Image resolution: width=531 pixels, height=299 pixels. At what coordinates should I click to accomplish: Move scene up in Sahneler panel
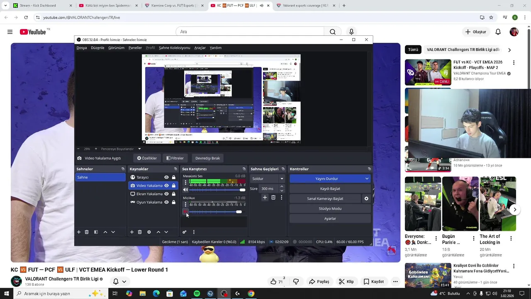(x=105, y=232)
